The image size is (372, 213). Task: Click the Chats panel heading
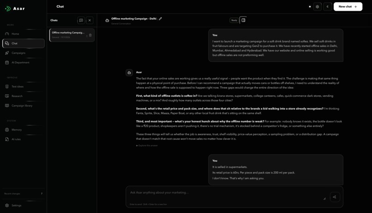(54, 20)
